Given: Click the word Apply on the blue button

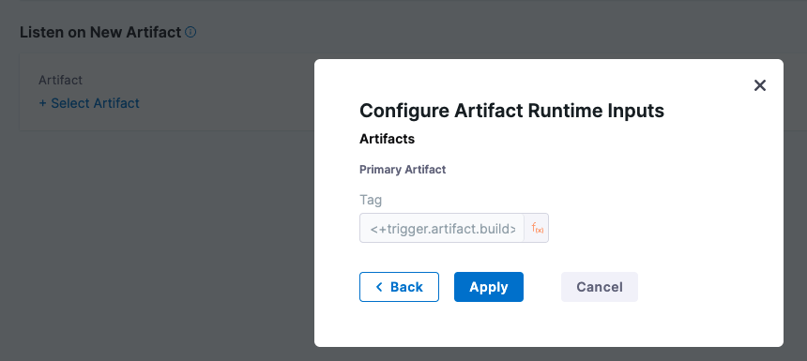Looking at the screenshot, I should 488,287.
